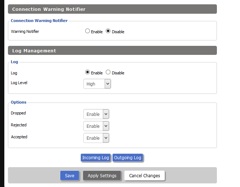Click the arrow beside Accepted Enable
This screenshot has height=187, width=240.
(106, 138)
